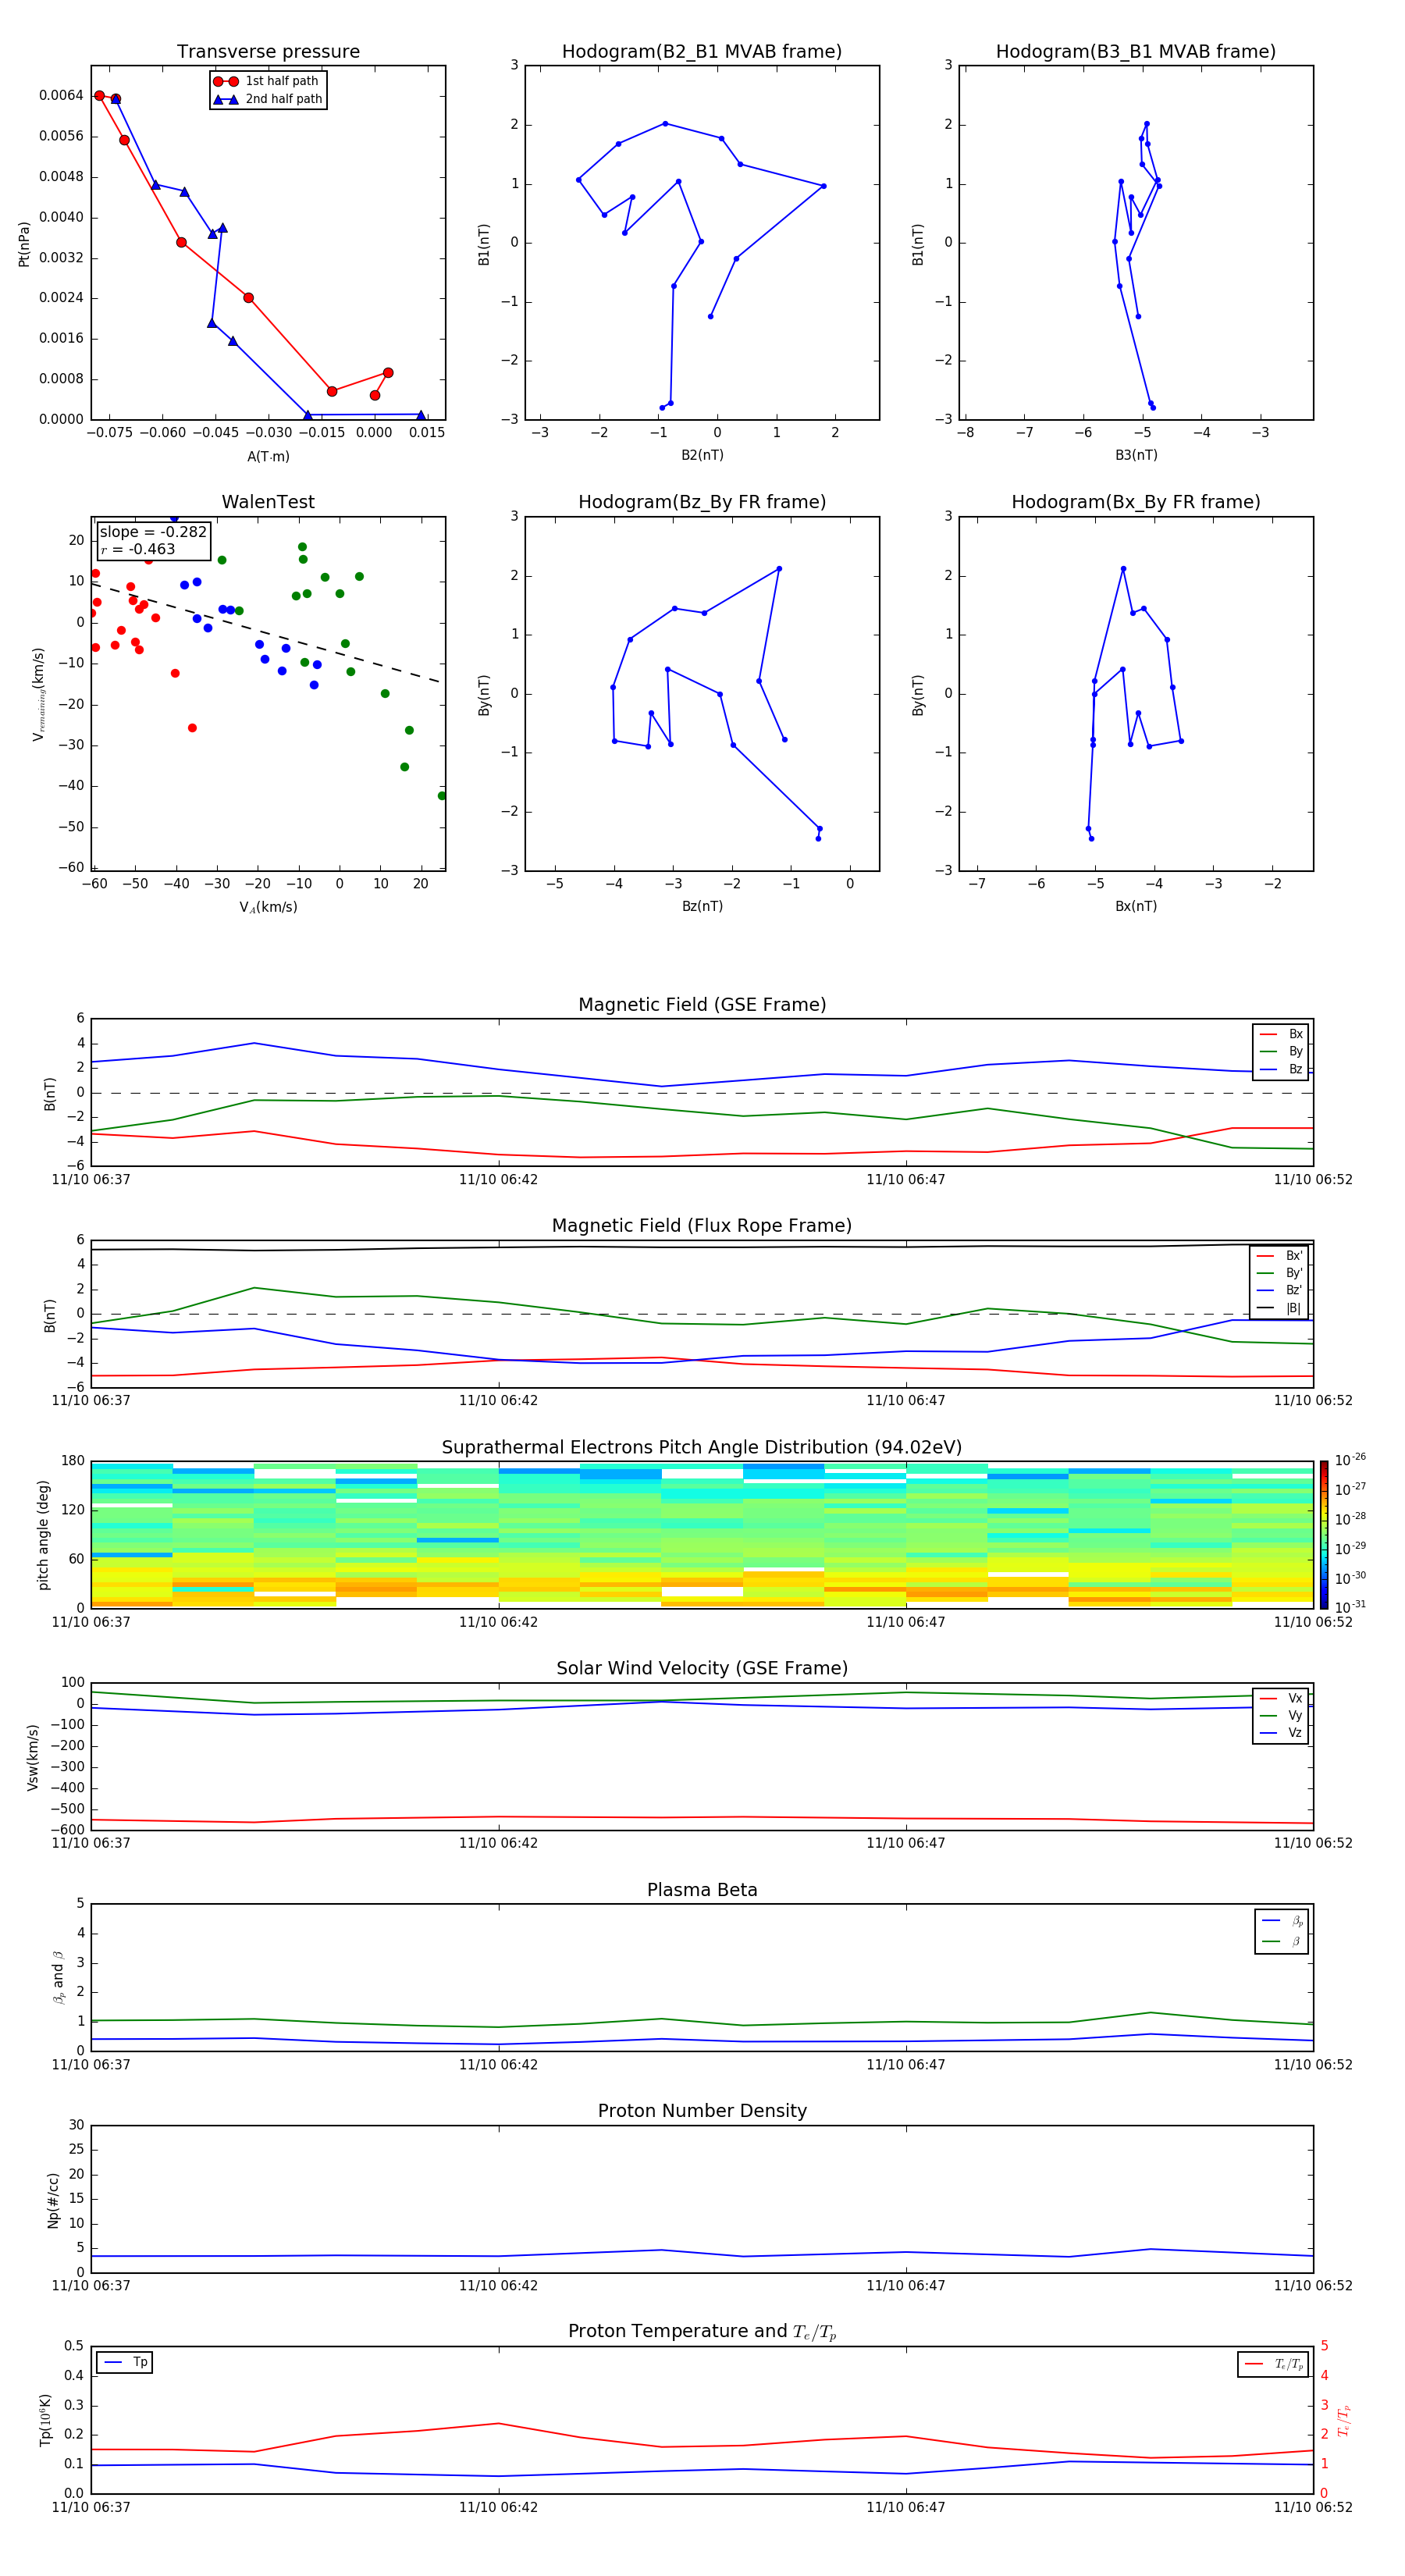
Task: Click the "Pt(nPa)" y-axis label
Action: click(x=24, y=244)
